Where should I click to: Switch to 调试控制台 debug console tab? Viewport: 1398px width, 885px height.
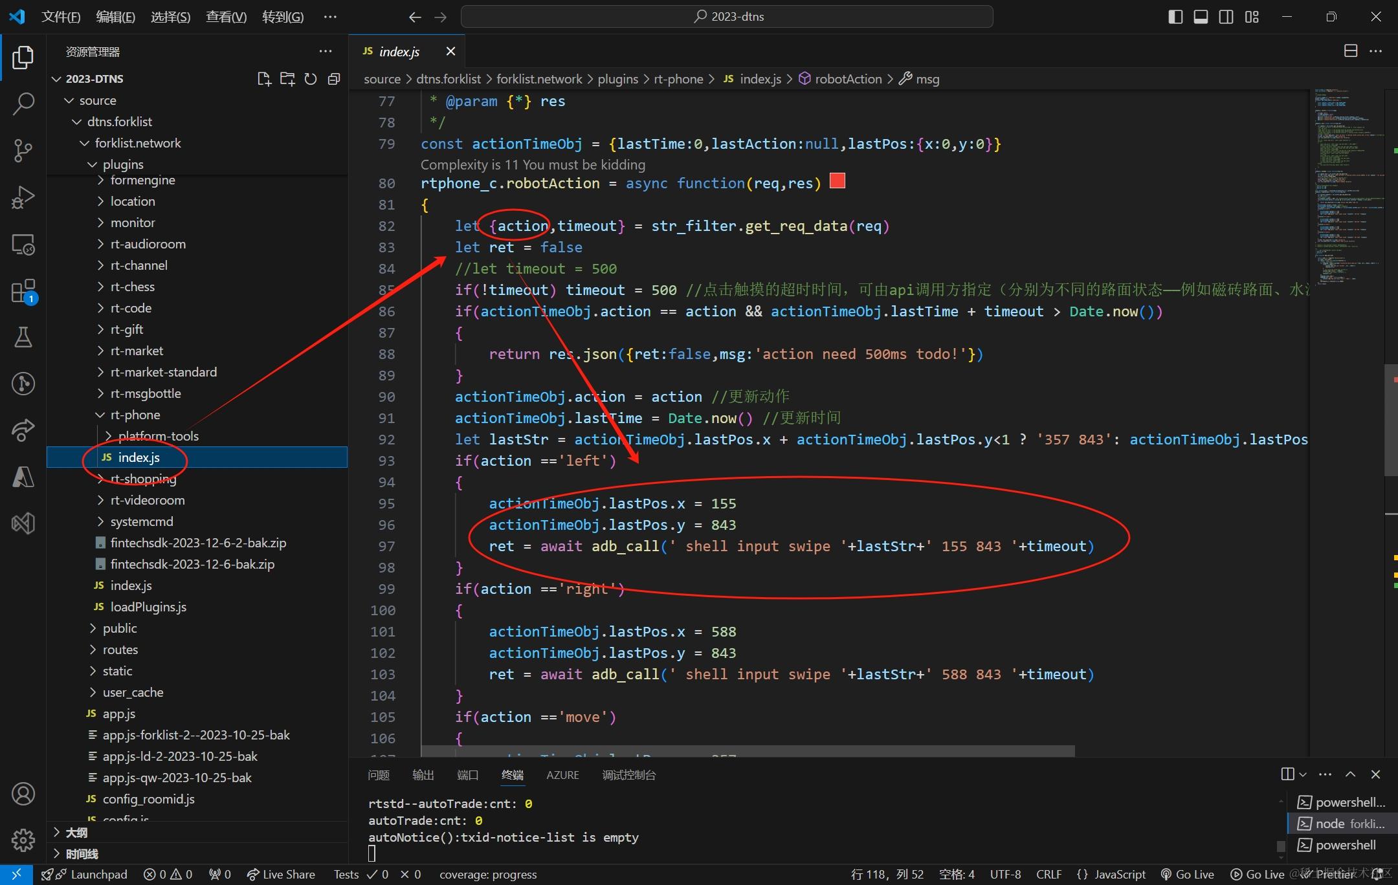pyautogui.click(x=629, y=775)
